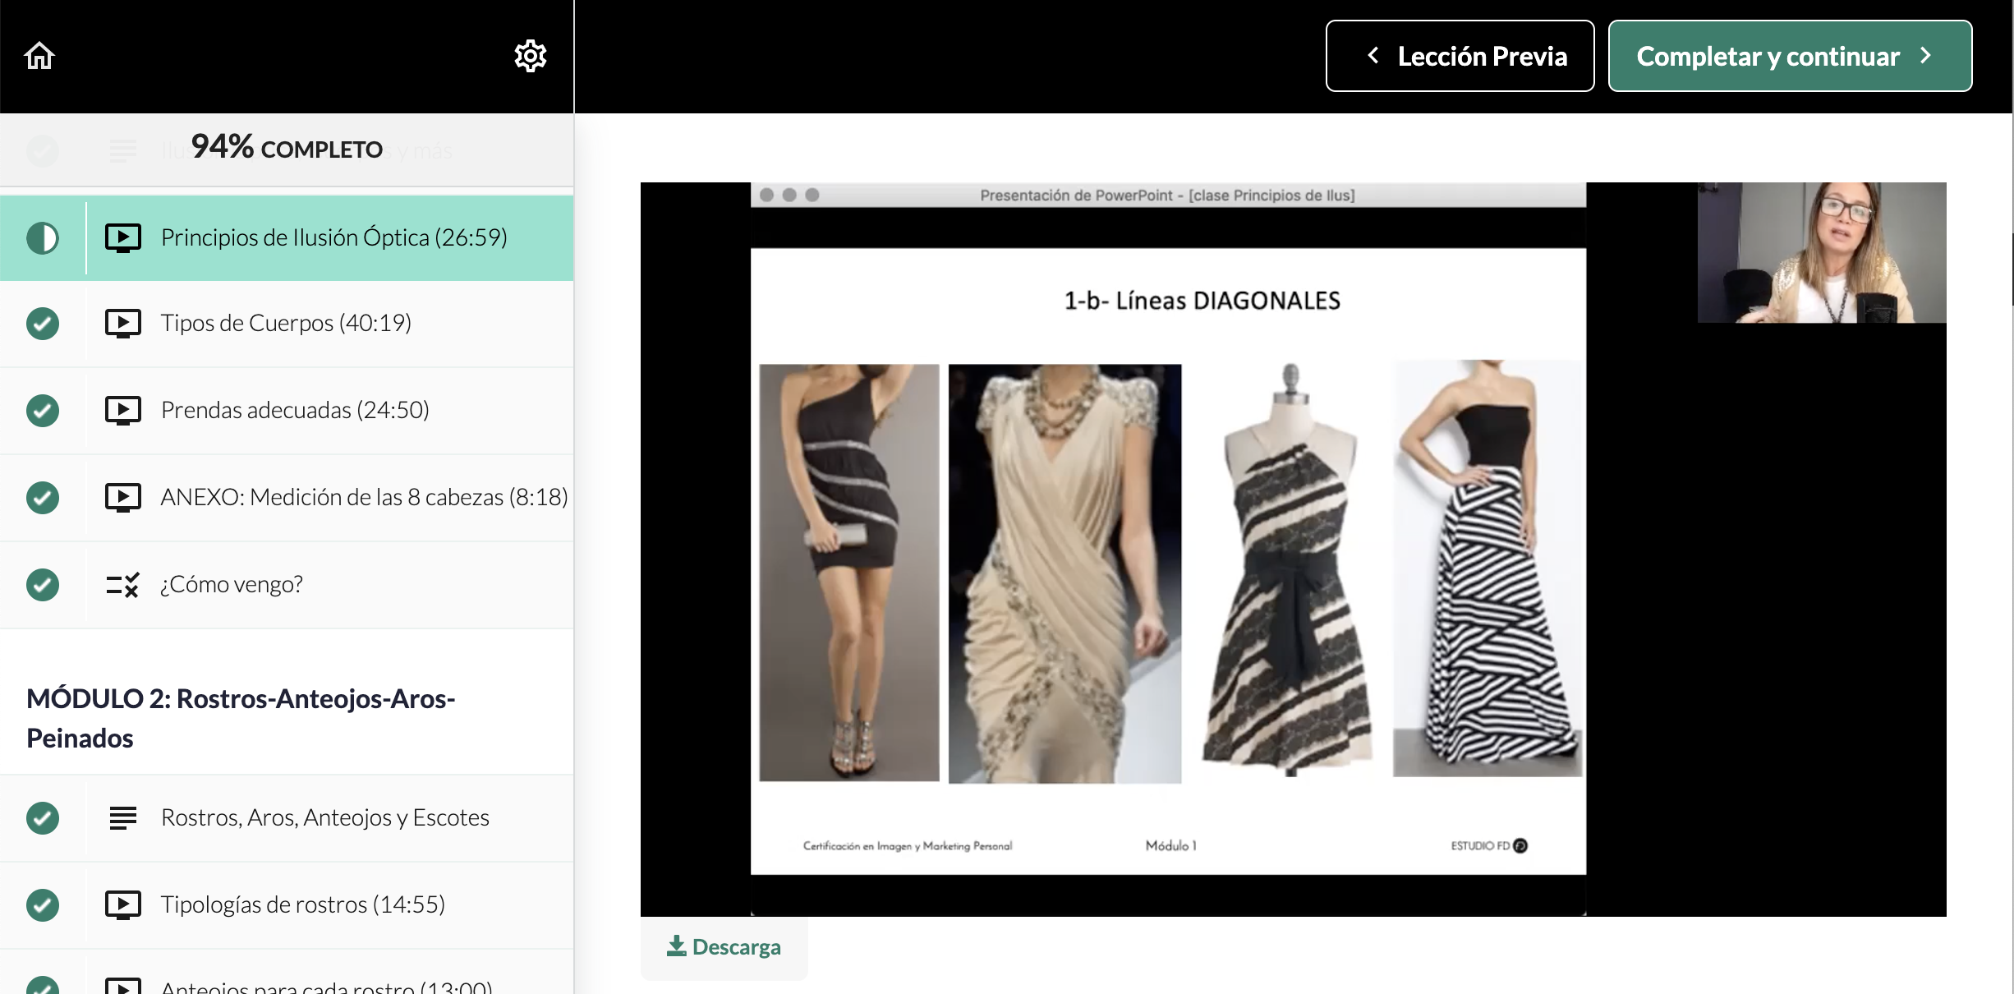The image size is (2014, 994).
Task: Open lesson Tipos de Cuerpos (40:19)
Action: click(x=286, y=323)
